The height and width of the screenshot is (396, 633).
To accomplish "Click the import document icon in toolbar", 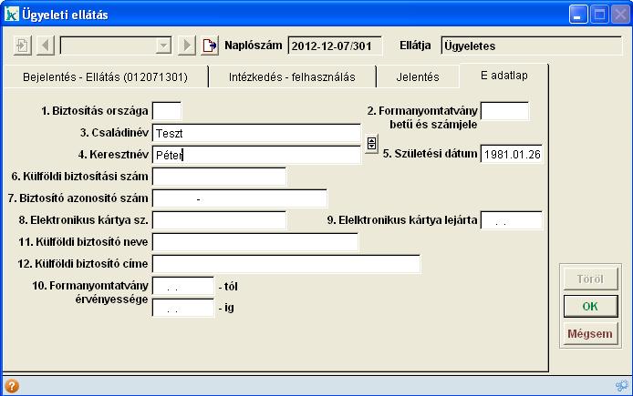I will click(23, 46).
